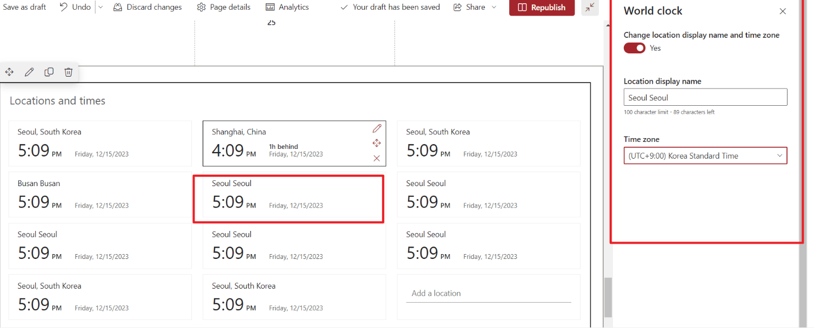Click the 89 characters left hint
The width and height of the screenshot is (814, 328).
click(694, 112)
